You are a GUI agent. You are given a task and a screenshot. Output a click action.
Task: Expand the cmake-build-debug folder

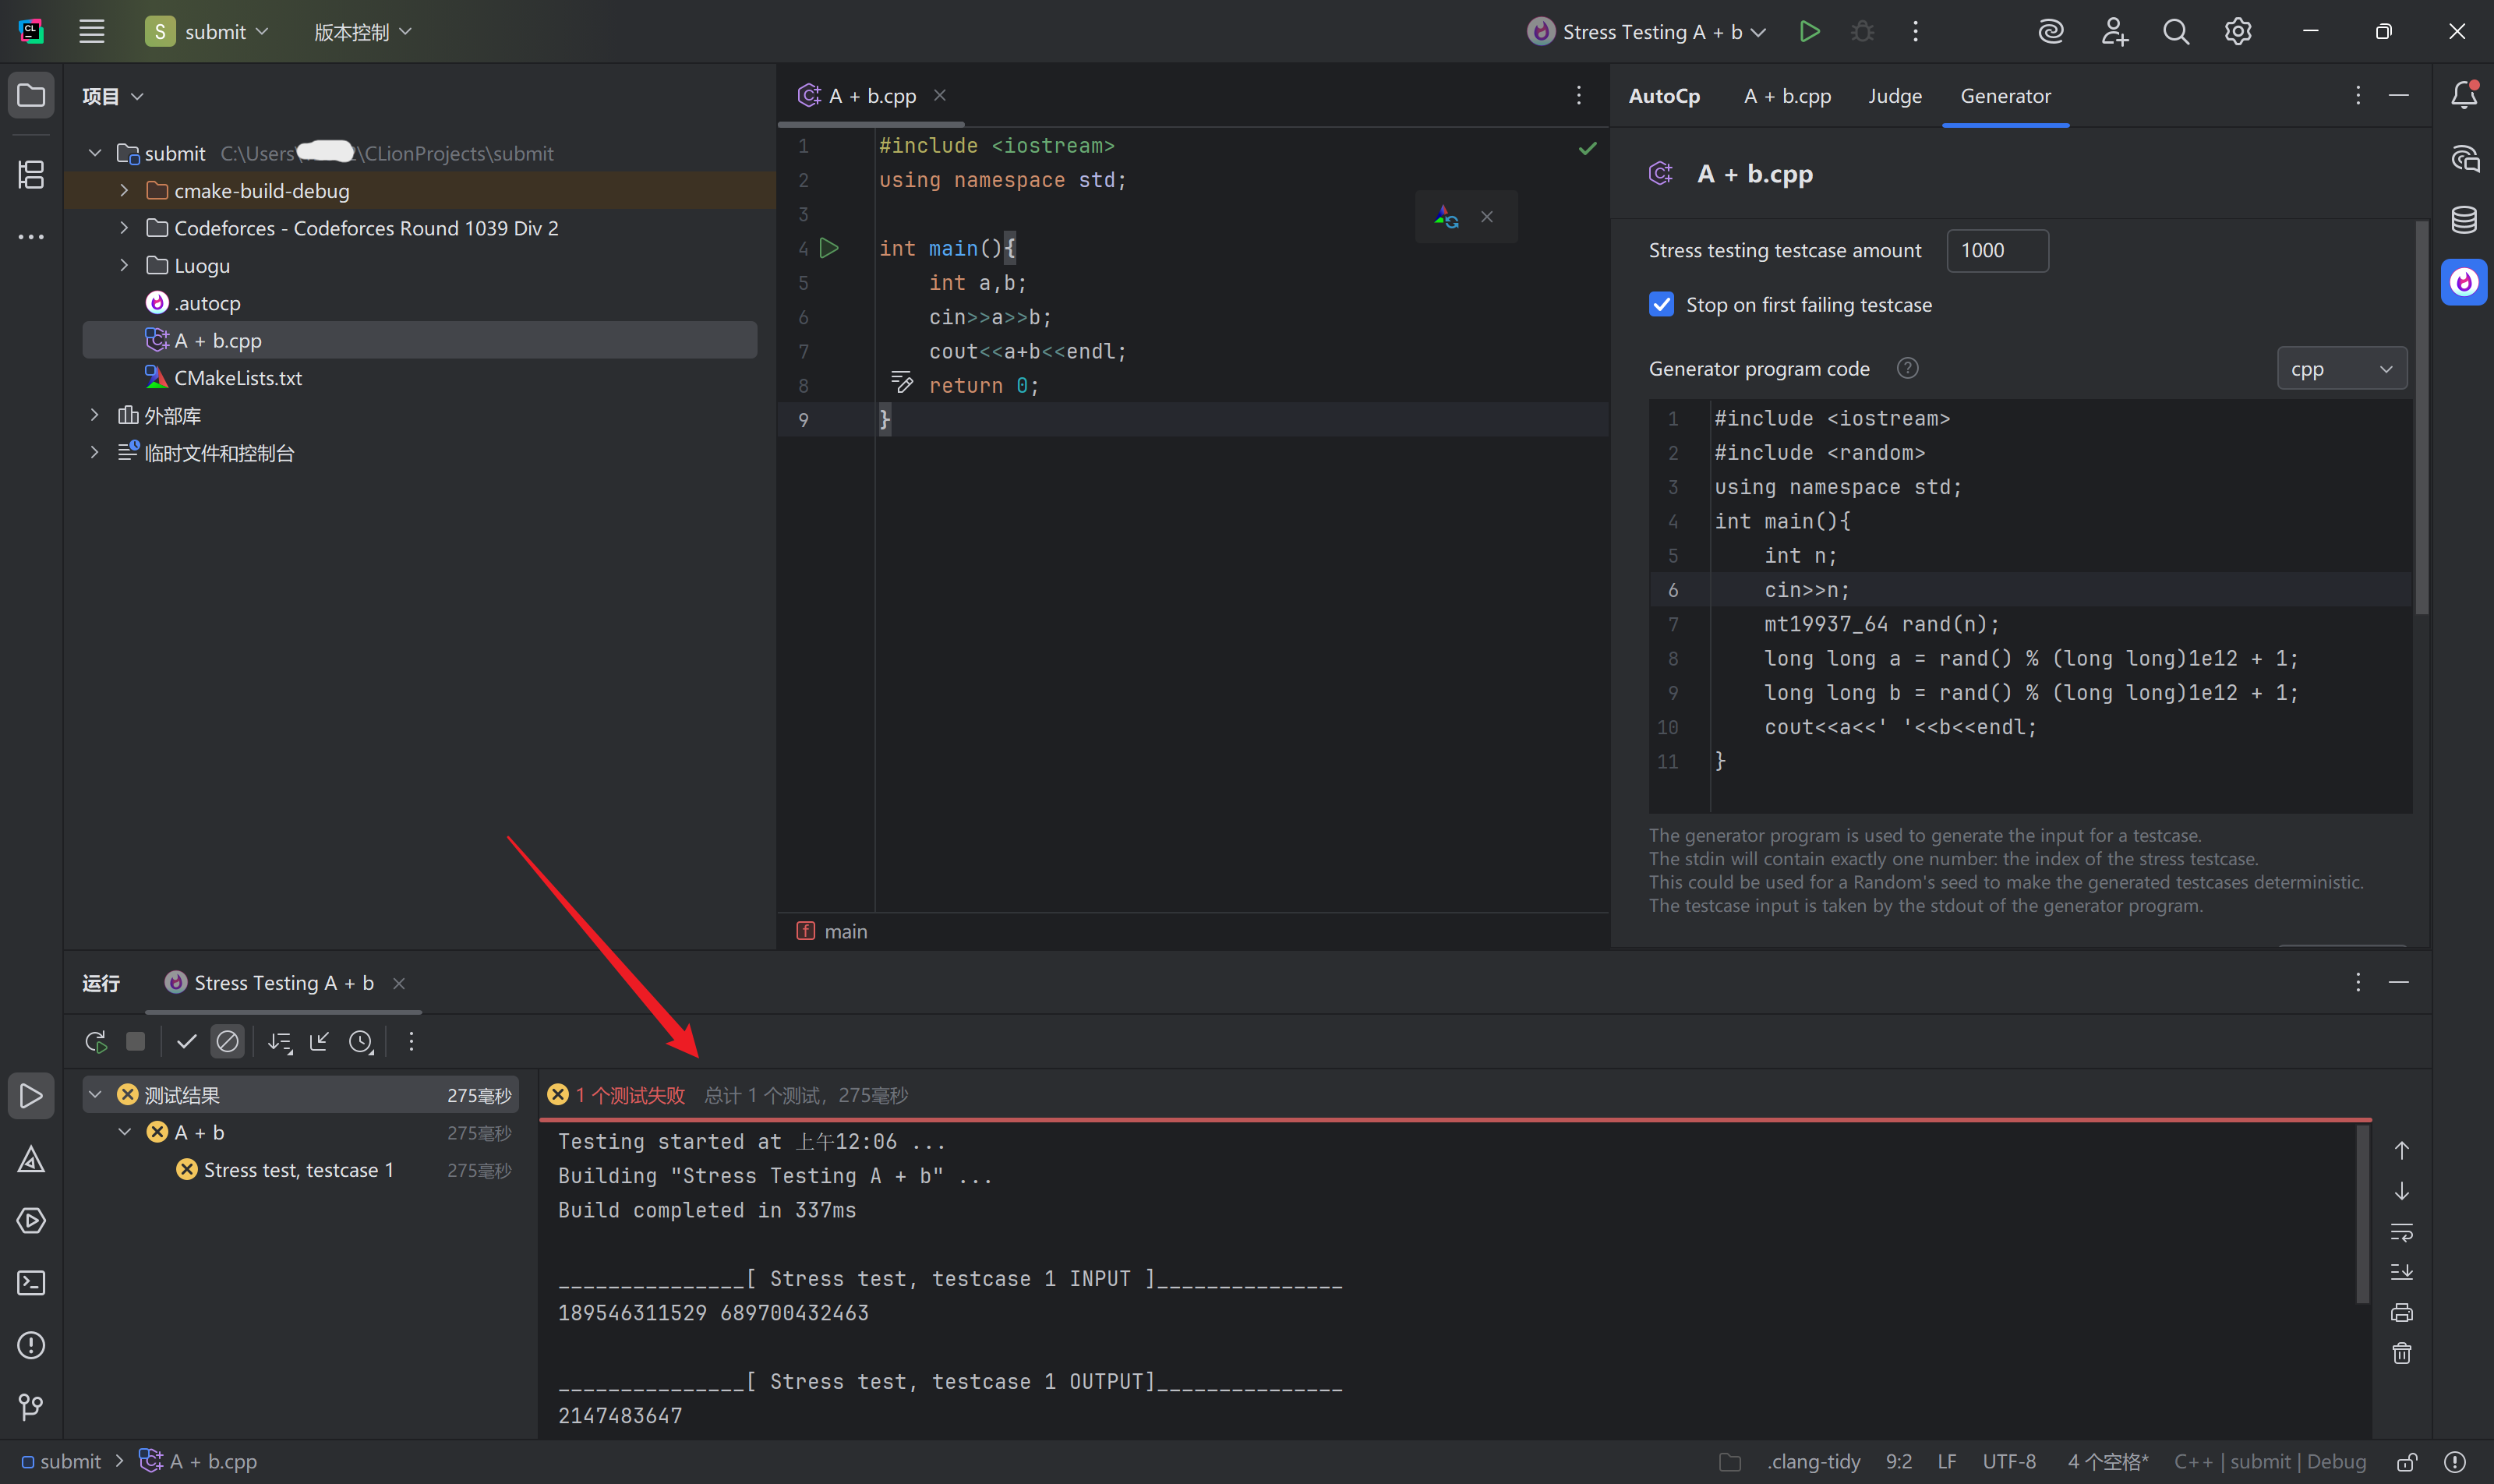point(124,190)
